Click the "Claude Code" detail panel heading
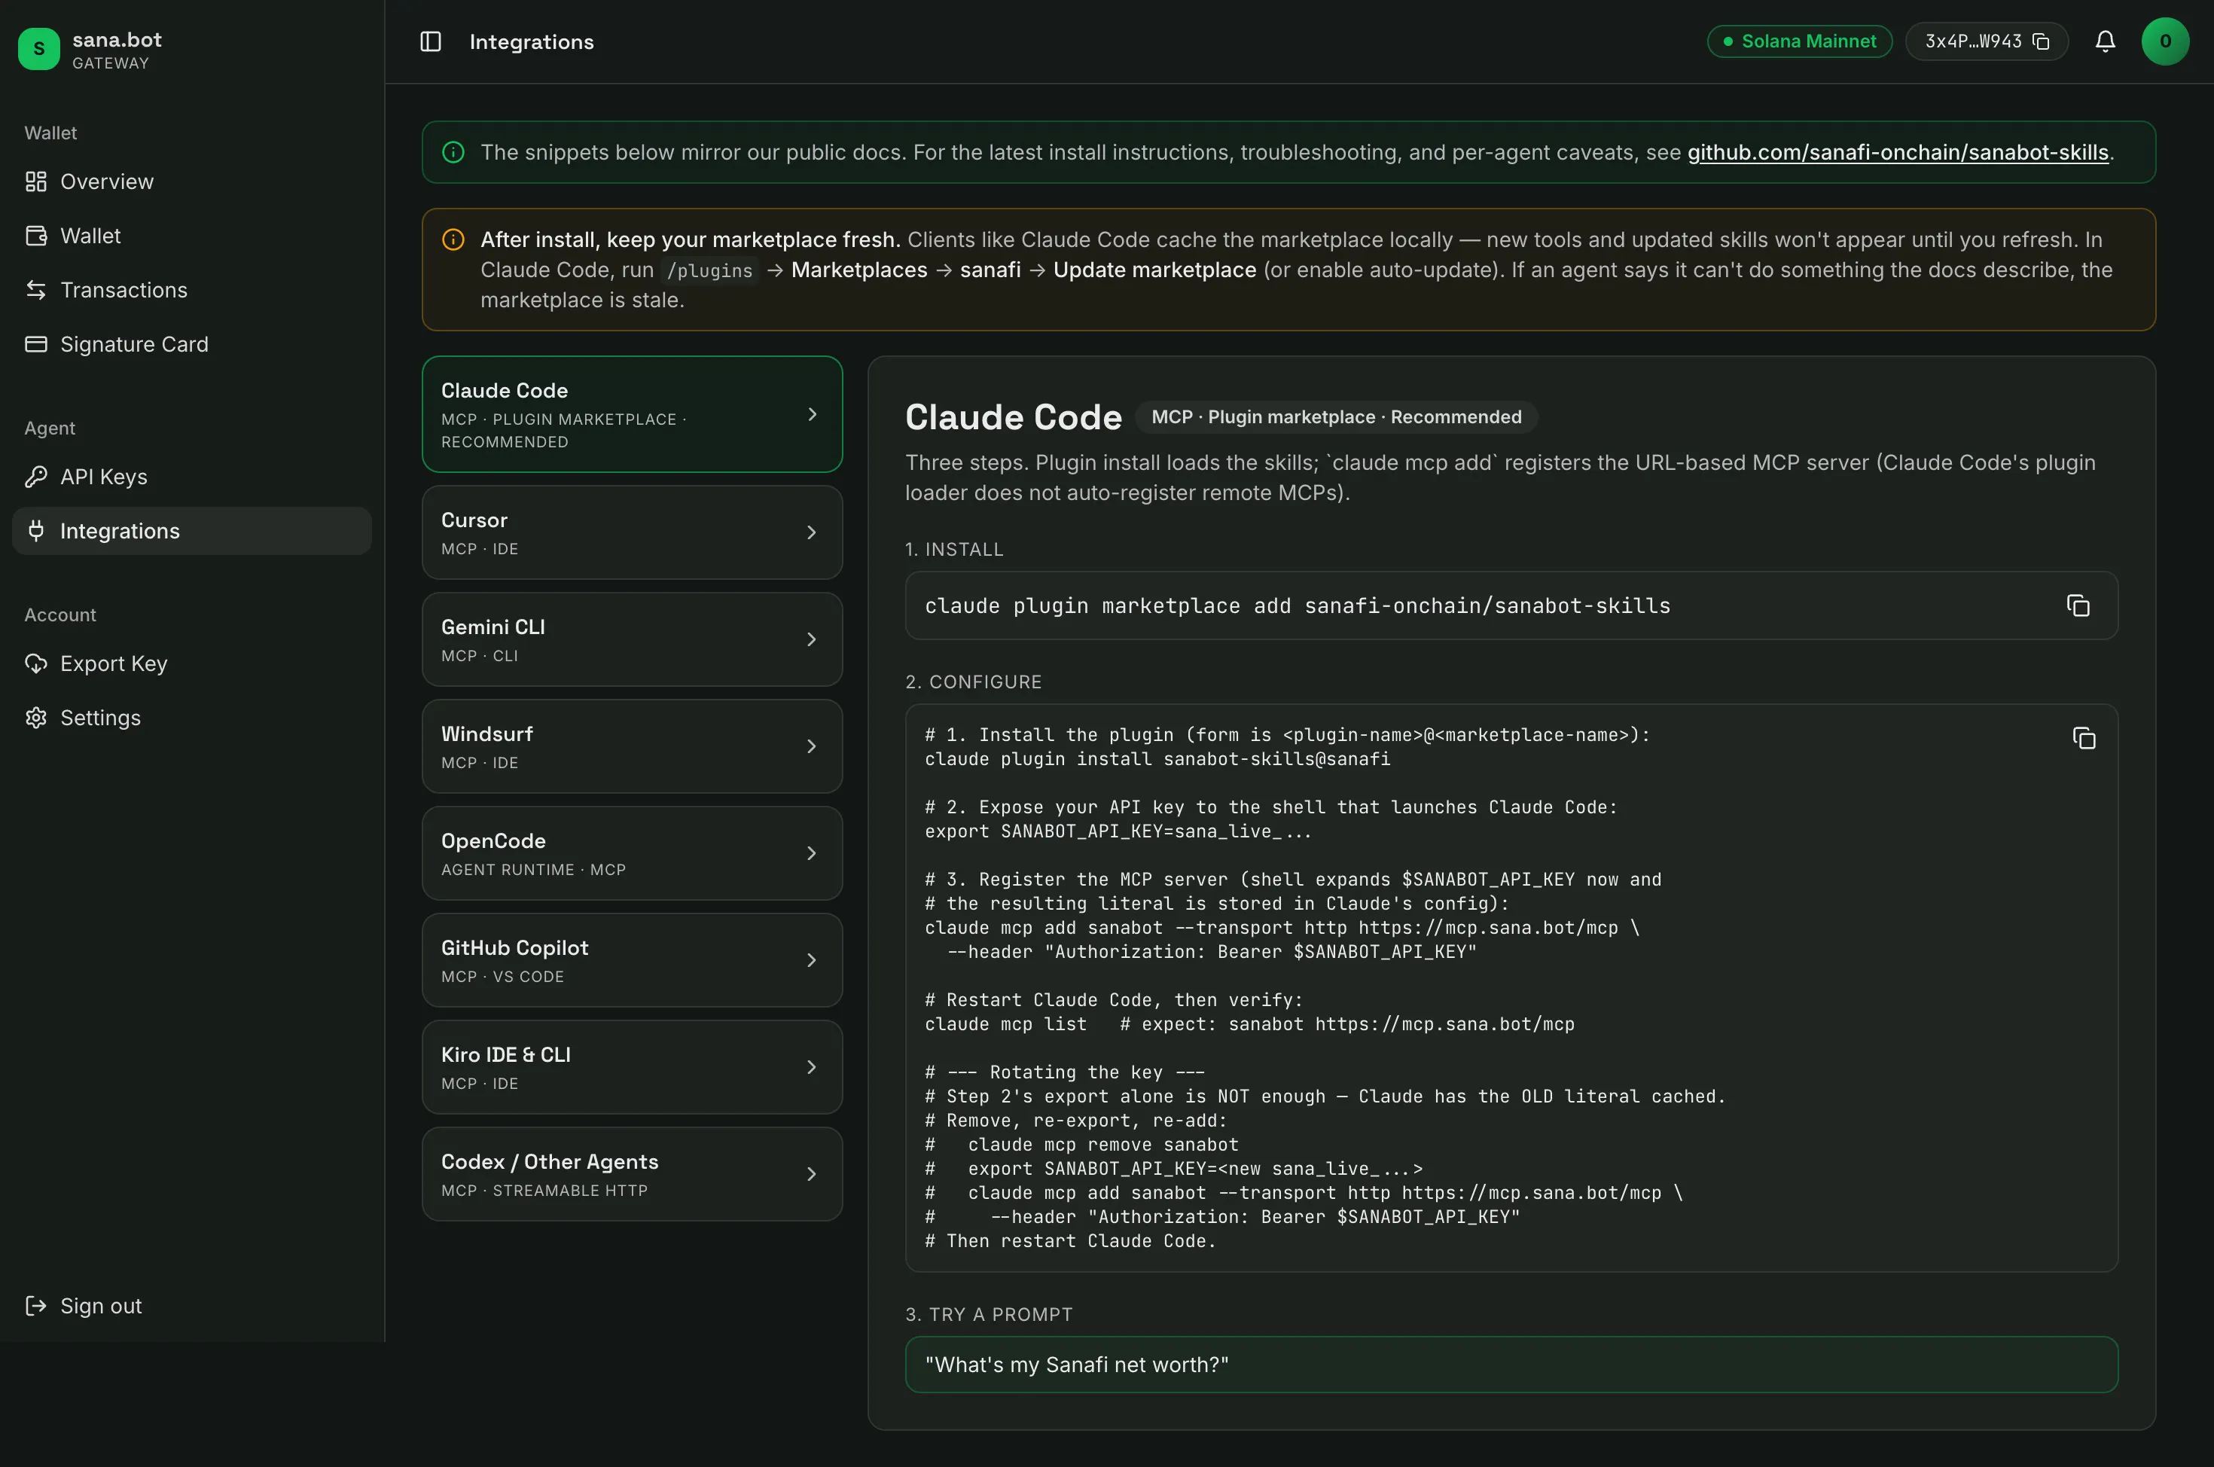 tap(1013, 417)
